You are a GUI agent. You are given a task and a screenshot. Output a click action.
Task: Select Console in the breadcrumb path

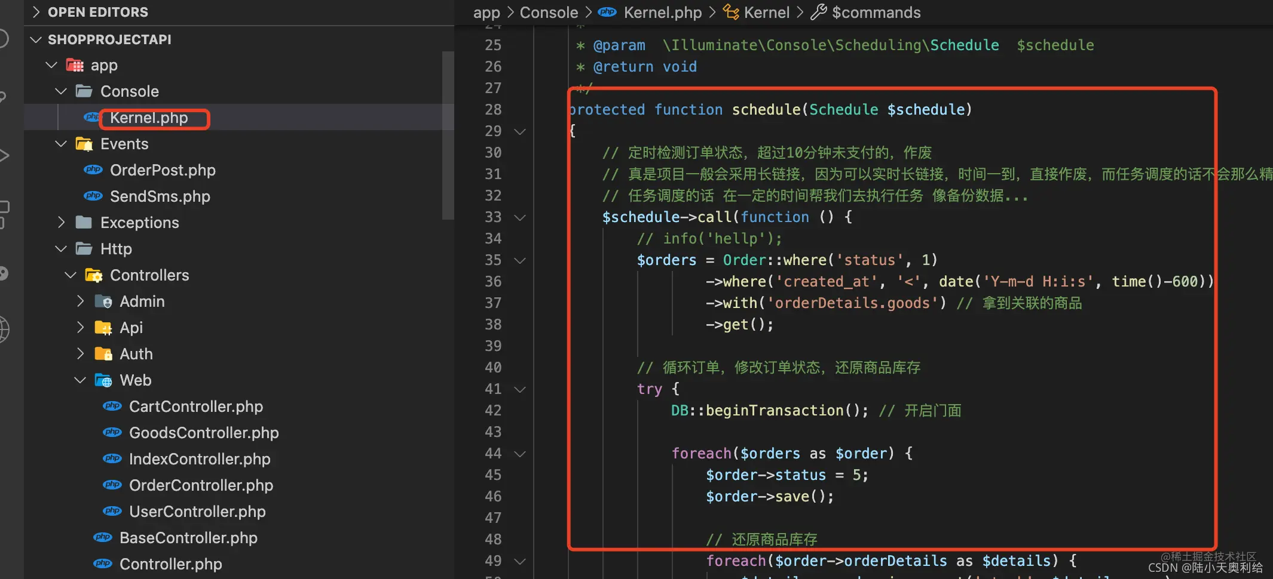pos(549,13)
